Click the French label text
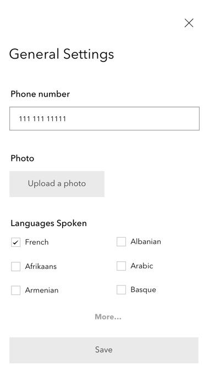Image resolution: width=209 pixels, height=371 pixels. point(37,242)
